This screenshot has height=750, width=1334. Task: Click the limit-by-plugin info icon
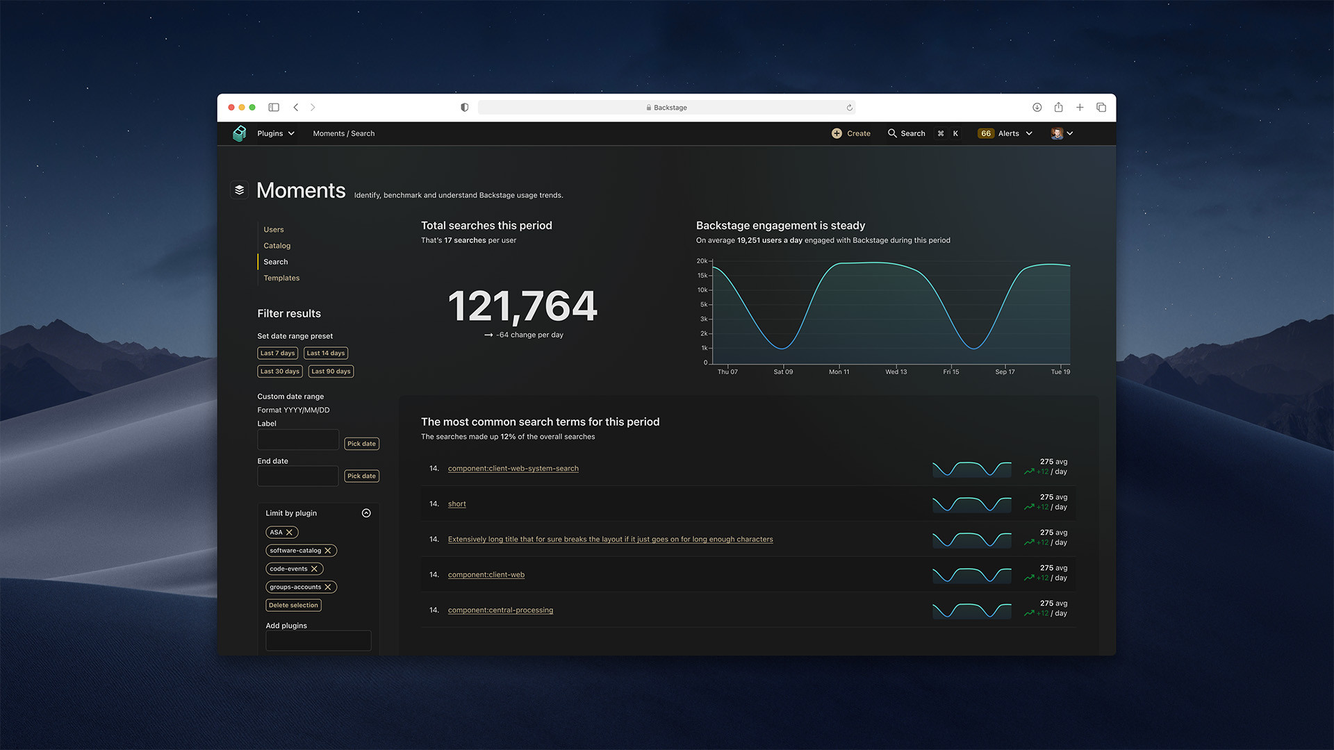point(365,512)
